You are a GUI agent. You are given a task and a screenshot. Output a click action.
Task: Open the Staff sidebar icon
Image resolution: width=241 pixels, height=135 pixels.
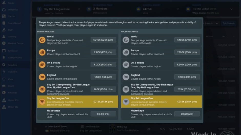click(4, 30)
